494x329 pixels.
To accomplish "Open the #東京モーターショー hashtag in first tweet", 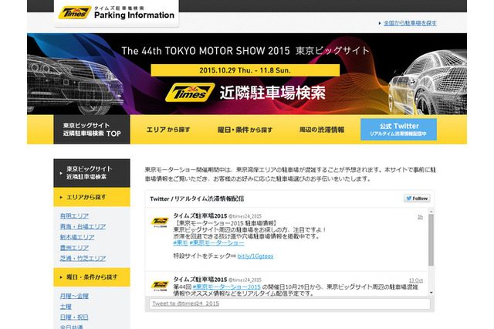I will tap(217, 243).
